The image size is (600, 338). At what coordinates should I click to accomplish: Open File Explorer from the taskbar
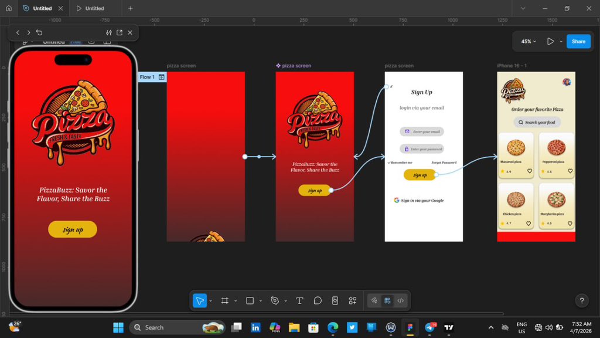(294, 327)
